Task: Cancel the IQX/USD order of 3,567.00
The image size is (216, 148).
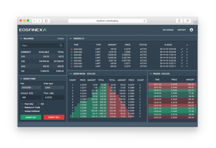Action: pos(187,61)
